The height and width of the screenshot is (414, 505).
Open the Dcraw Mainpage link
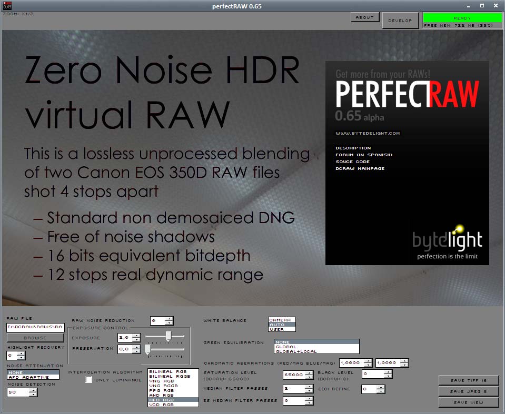tap(360, 168)
